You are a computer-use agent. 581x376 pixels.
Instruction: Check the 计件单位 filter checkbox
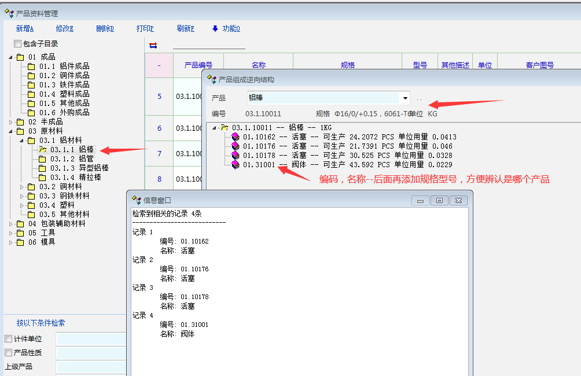click(x=8, y=339)
